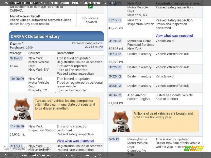Viewport: 211px width, 158px height.
Task: Click the '10 mi.' mileage value
Action: 14,66
